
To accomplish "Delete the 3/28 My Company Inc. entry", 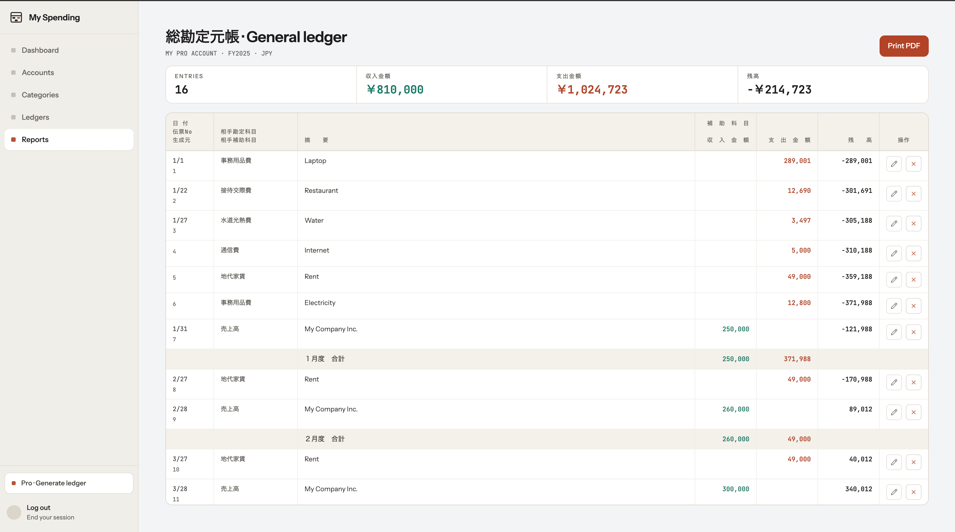I will [913, 492].
